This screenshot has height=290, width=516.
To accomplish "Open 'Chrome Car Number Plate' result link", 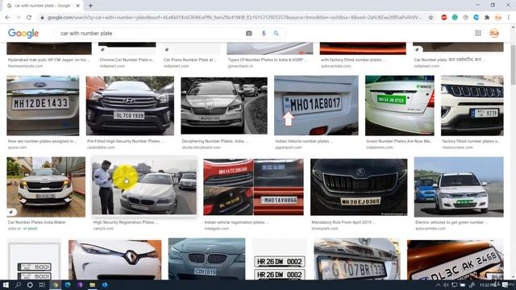I will (127, 60).
